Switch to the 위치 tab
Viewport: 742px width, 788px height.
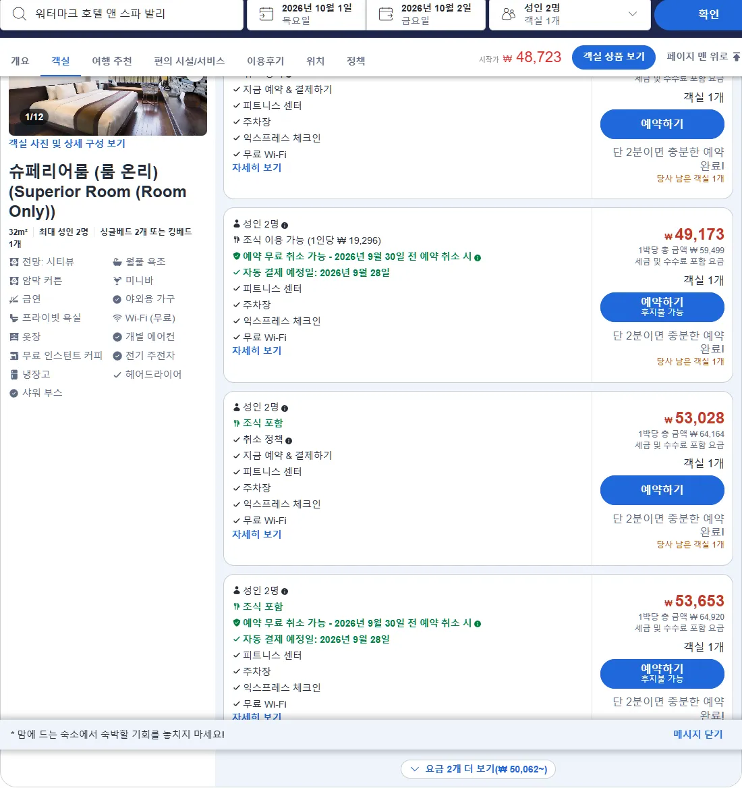coord(315,61)
